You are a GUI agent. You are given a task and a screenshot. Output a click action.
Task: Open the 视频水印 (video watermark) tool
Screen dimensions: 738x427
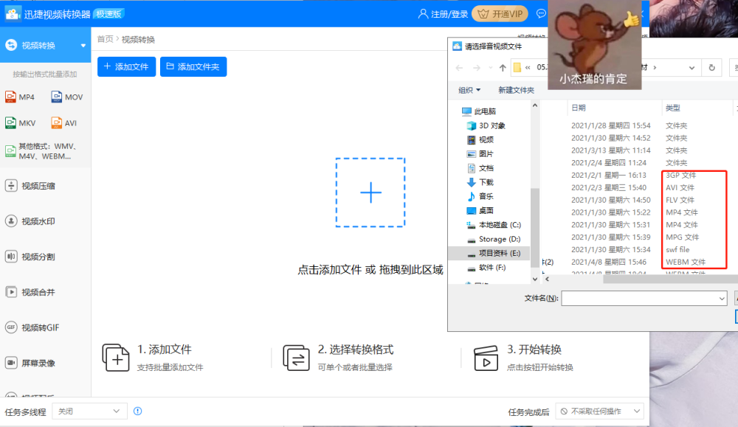tap(38, 221)
